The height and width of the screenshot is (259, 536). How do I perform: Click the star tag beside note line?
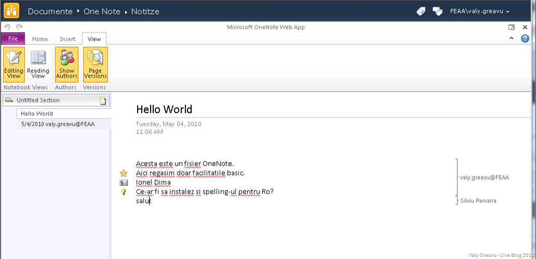(x=124, y=174)
